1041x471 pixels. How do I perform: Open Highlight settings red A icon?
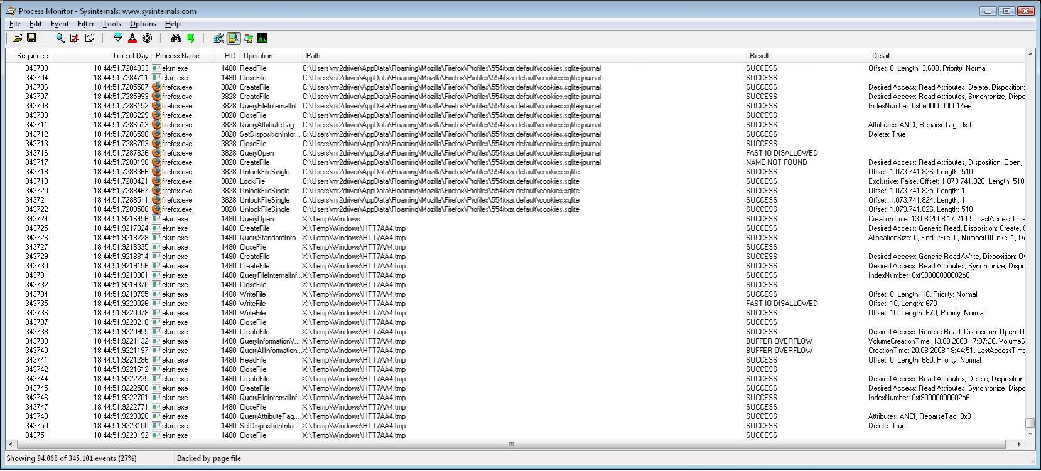coord(132,38)
